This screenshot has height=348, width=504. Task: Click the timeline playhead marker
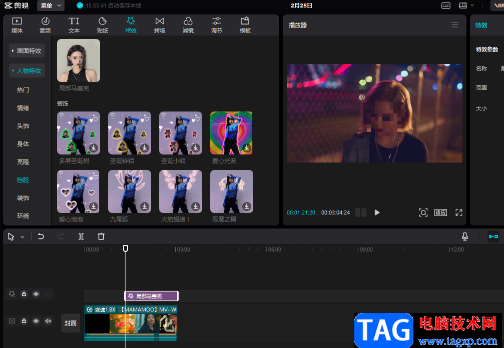(x=126, y=248)
